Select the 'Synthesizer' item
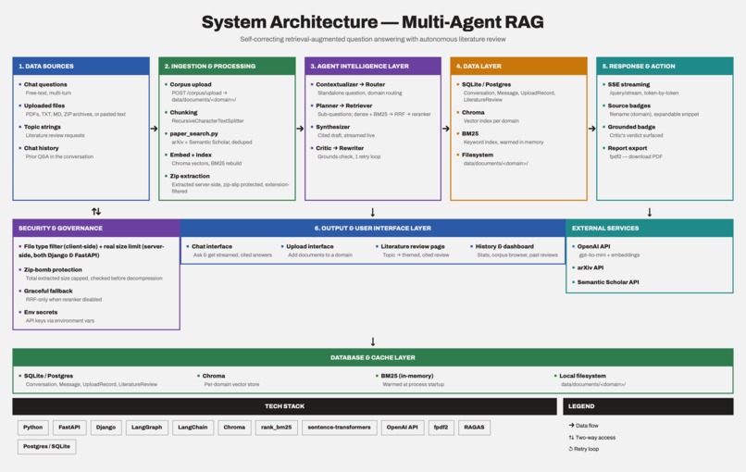 click(333, 127)
